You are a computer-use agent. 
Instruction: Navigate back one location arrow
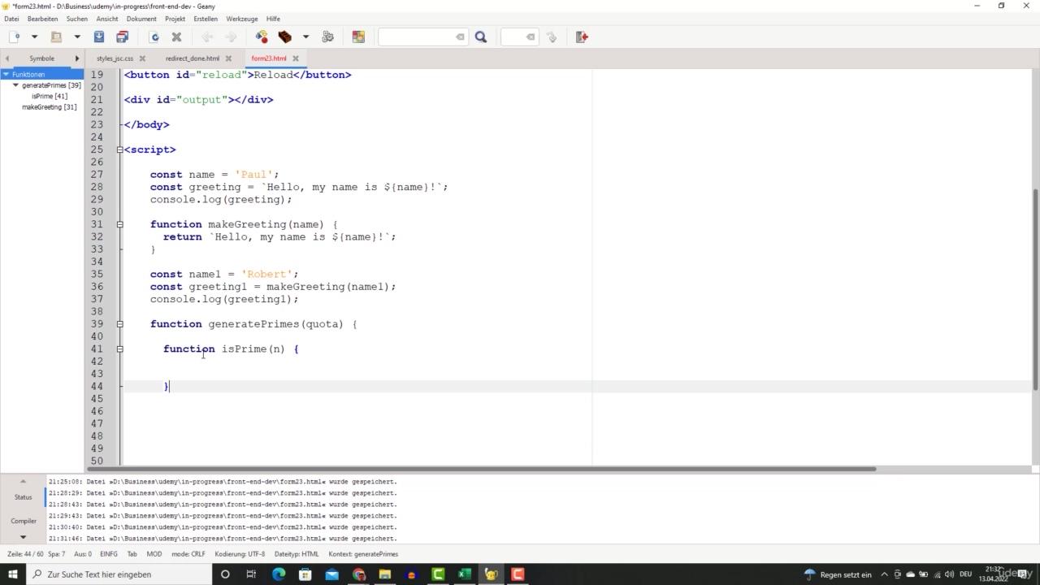coord(207,37)
